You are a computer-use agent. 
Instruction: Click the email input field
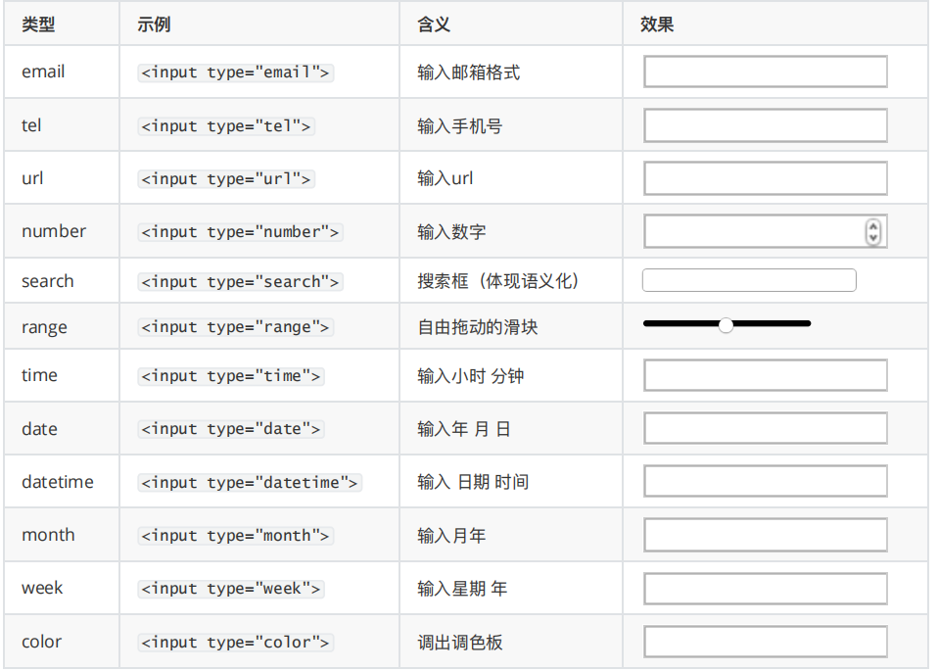tap(765, 72)
